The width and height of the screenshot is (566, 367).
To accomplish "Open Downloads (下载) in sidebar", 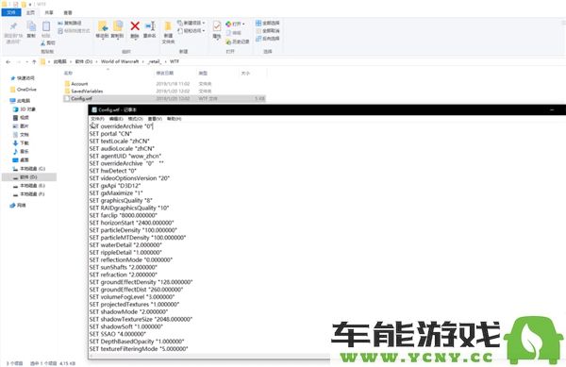I will (21, 142).
